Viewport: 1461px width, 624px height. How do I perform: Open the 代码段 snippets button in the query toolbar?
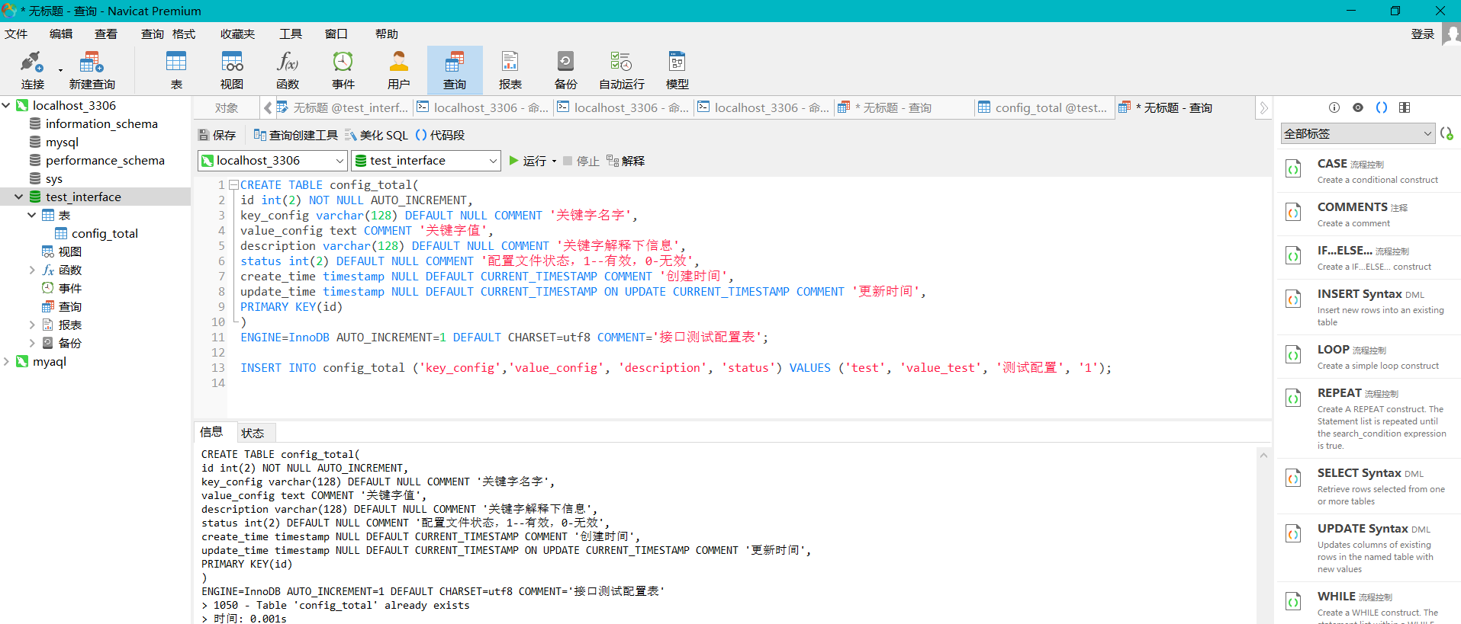tap(440, 135)
